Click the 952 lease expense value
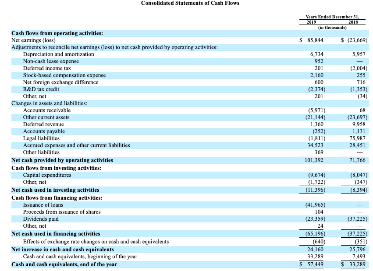This screenshot has height=271, width=373. click(x=319, y=61)
